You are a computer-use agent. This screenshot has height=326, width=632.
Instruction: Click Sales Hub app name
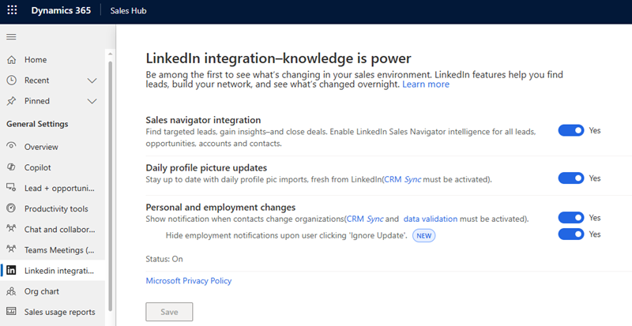click(128, 11)
